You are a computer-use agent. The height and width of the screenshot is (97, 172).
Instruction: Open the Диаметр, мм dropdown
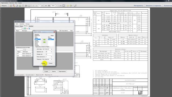click(51, 52)
